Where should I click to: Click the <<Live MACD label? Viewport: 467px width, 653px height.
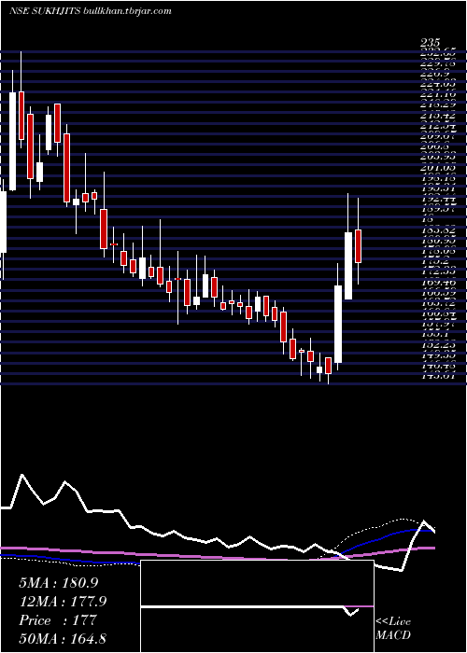click(x=393, y=629)
